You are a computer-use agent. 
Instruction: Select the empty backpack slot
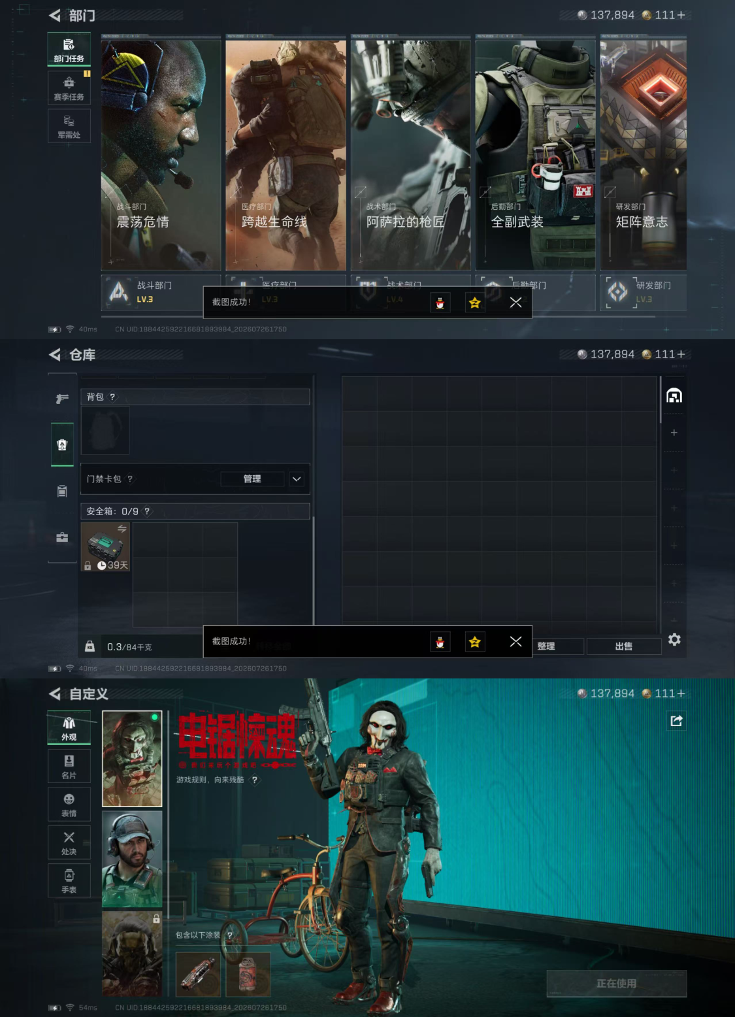(x=105, y=430)
